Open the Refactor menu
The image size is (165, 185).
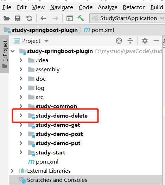[x=134, y=7]
